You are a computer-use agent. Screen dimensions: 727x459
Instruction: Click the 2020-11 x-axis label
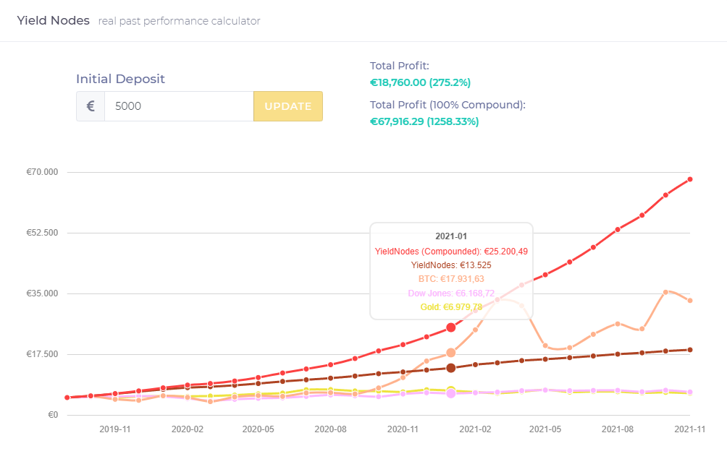[403, 429]
